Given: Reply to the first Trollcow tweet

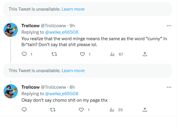Looking at the screenshot, I should pyautogui.click(x=25, y=54).
